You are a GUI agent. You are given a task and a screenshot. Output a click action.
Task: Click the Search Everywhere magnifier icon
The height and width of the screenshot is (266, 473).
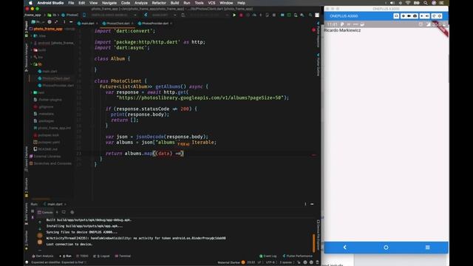coord(310,15)
